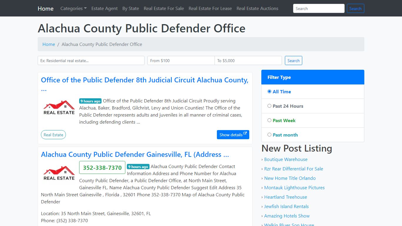The height and width of the screenshot is (226, 402).
Task: Select the All Time filter radio button
Action: [x=269, y=92]
